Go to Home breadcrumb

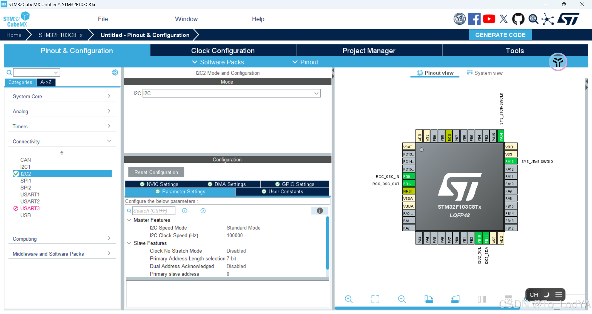[x=14, y=35]
